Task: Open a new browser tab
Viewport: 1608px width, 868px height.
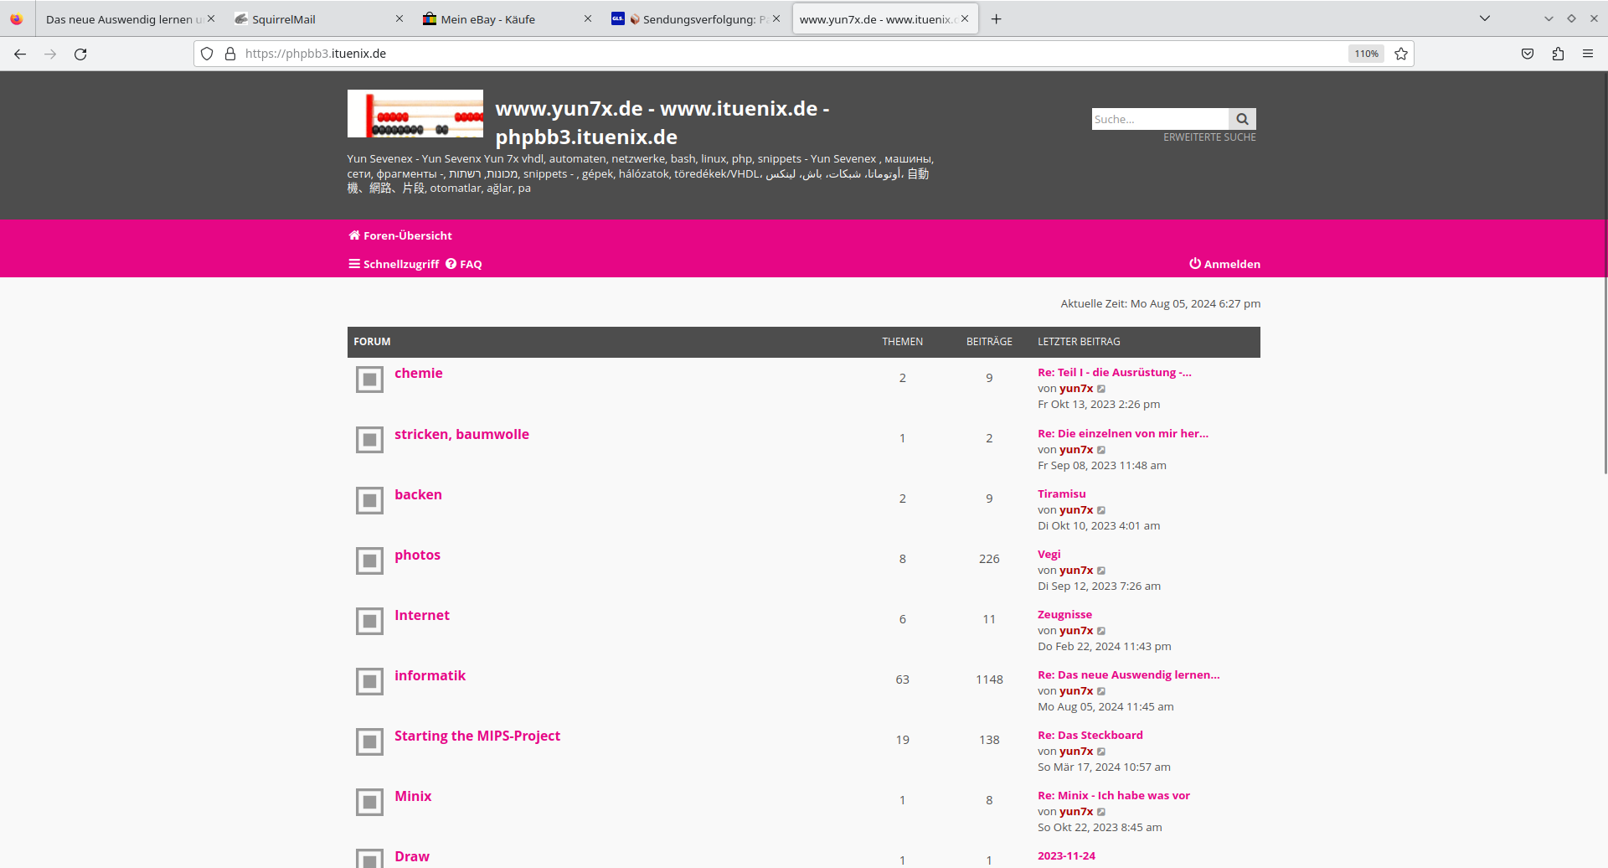Action: (x=996, y=19)
